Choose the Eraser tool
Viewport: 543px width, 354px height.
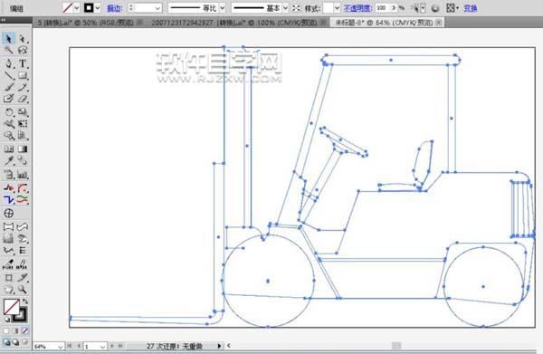[23, 99]
